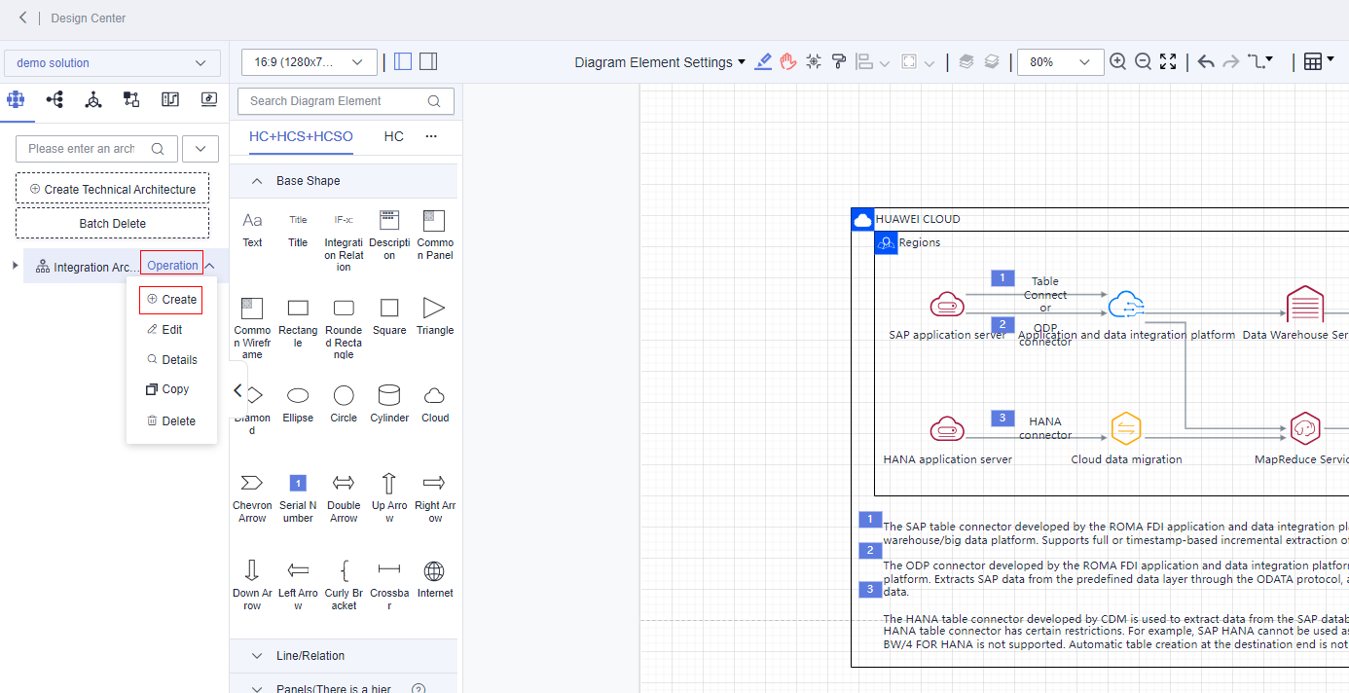Open the Diagram Element Settings dropdown
This screenshot has width=1349, height=693.
point(661,62)
